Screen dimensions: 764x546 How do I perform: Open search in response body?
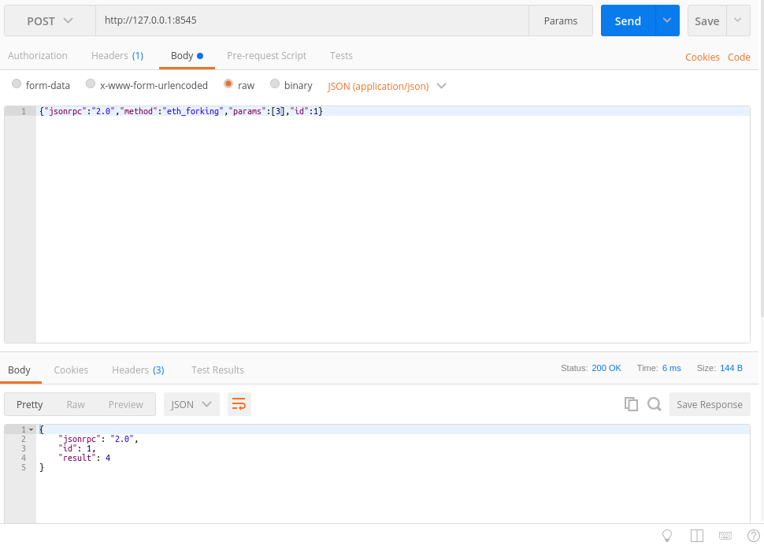point(655,404)
